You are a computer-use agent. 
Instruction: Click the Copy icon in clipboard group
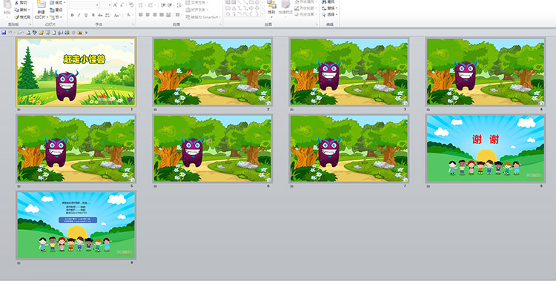tap(17, 10)
